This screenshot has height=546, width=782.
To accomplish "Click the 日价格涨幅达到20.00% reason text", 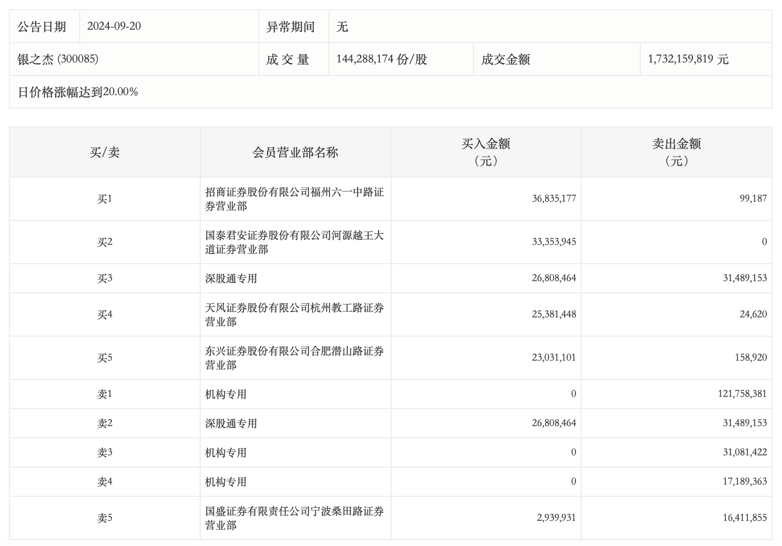I will [x=78, y=92].
